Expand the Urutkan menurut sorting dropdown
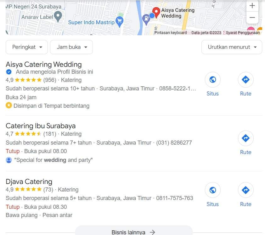Viewport: 265px width, 235px height. (232, 47)
